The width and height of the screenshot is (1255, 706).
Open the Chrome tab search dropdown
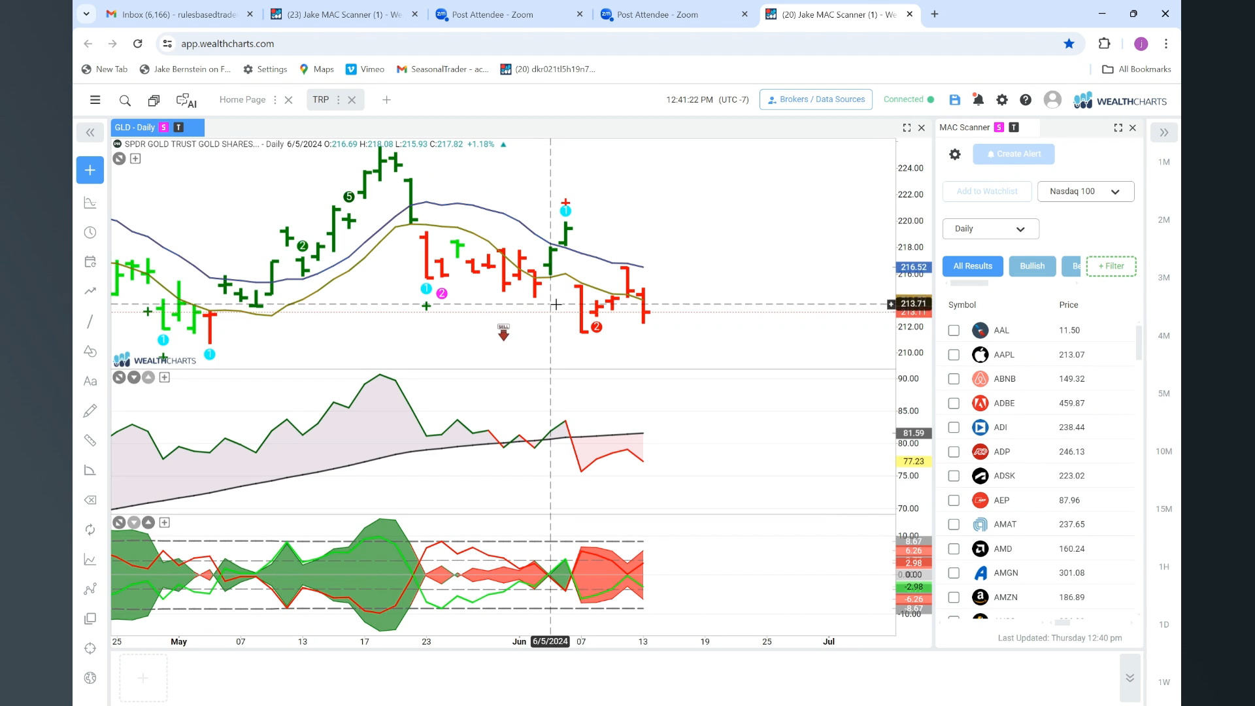[x=86, y=14]
